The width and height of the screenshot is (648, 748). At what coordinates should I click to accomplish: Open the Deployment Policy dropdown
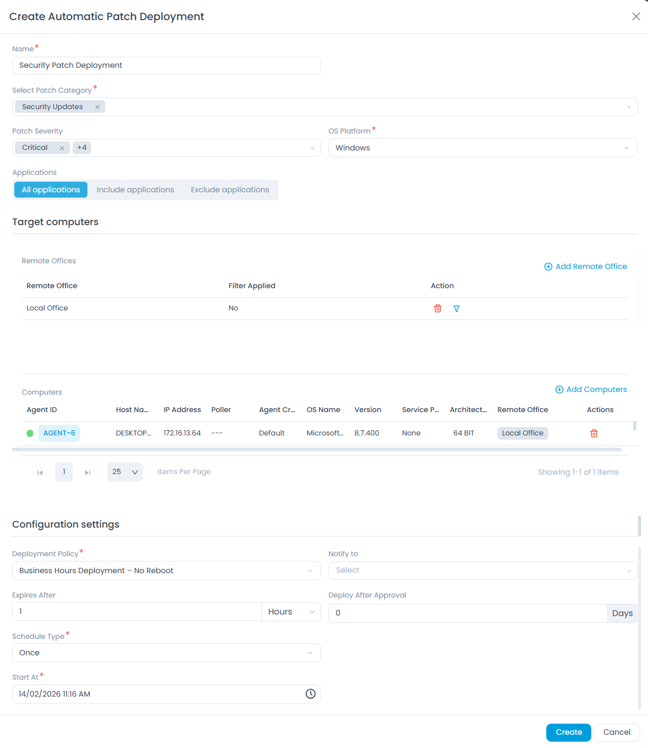pos(166,571)
